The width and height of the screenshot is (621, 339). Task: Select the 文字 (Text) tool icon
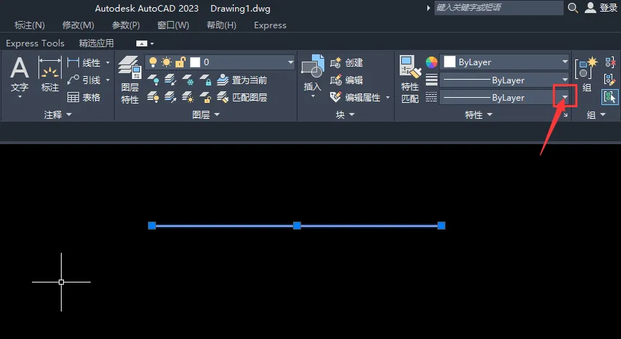[20, 68]
